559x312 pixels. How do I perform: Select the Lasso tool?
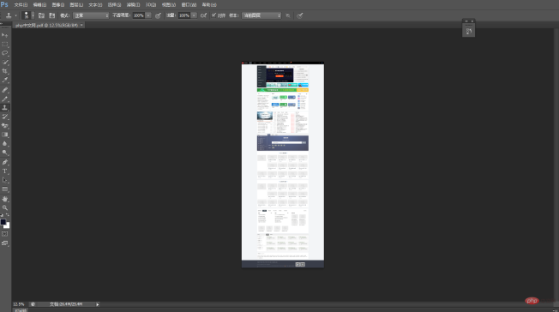(x=4, y=53)
